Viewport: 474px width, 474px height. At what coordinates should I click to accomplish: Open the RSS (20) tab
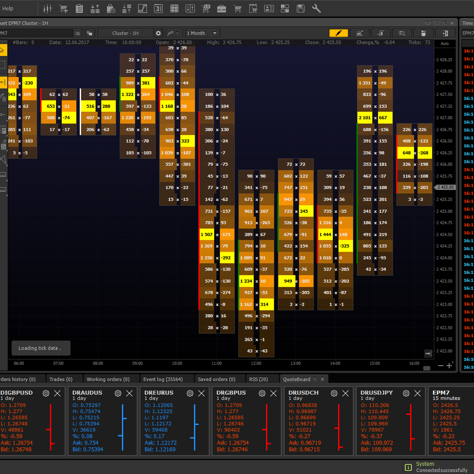coord(259,379)
